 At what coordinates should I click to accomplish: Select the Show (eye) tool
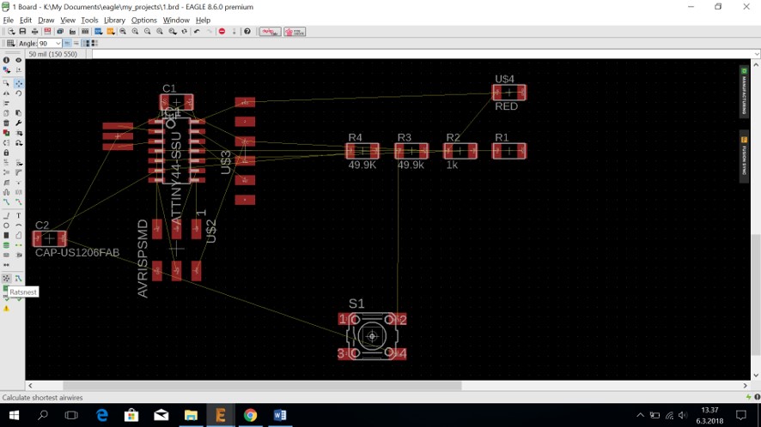18,60
